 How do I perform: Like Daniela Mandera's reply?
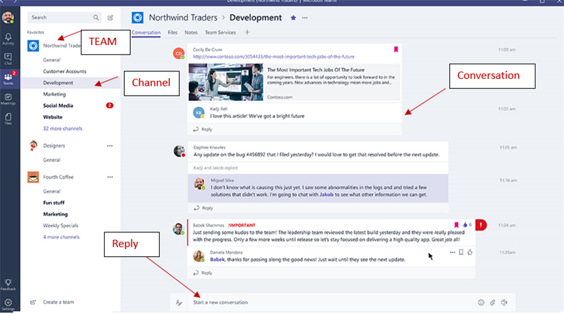tap(470, 252)
